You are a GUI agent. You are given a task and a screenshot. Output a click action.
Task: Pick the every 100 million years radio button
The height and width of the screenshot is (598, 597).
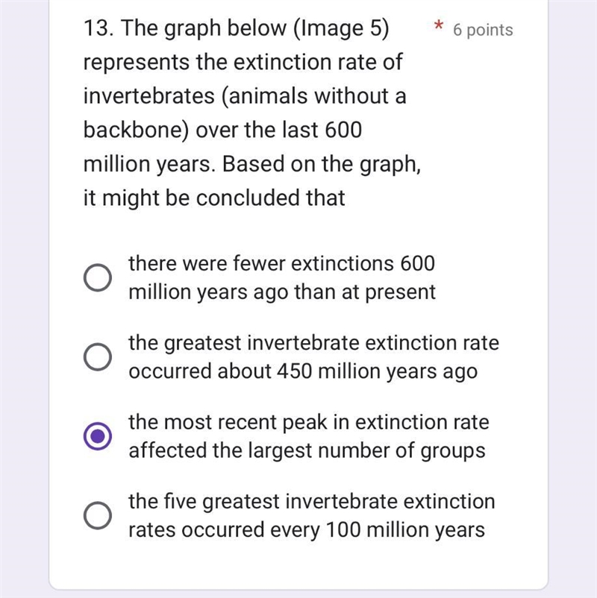(x=98, y=515)
